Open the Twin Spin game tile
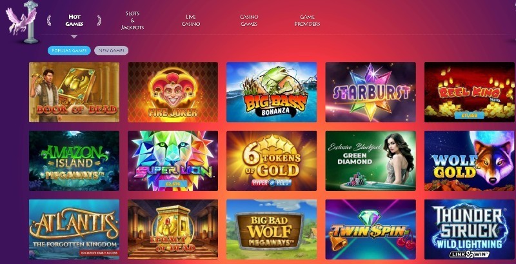 click(x=370, y=229)
